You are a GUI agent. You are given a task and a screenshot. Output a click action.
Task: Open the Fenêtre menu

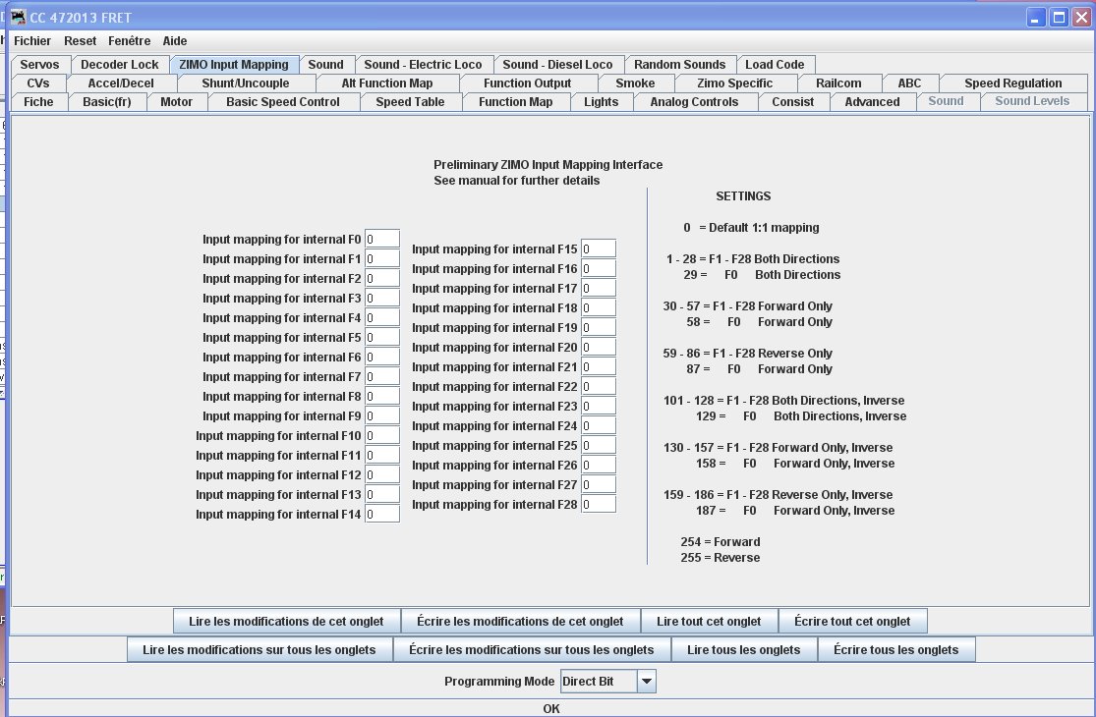[130, 41]
